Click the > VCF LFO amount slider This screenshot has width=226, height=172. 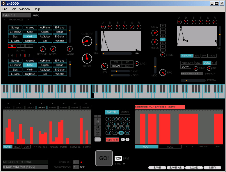[120, 71]
